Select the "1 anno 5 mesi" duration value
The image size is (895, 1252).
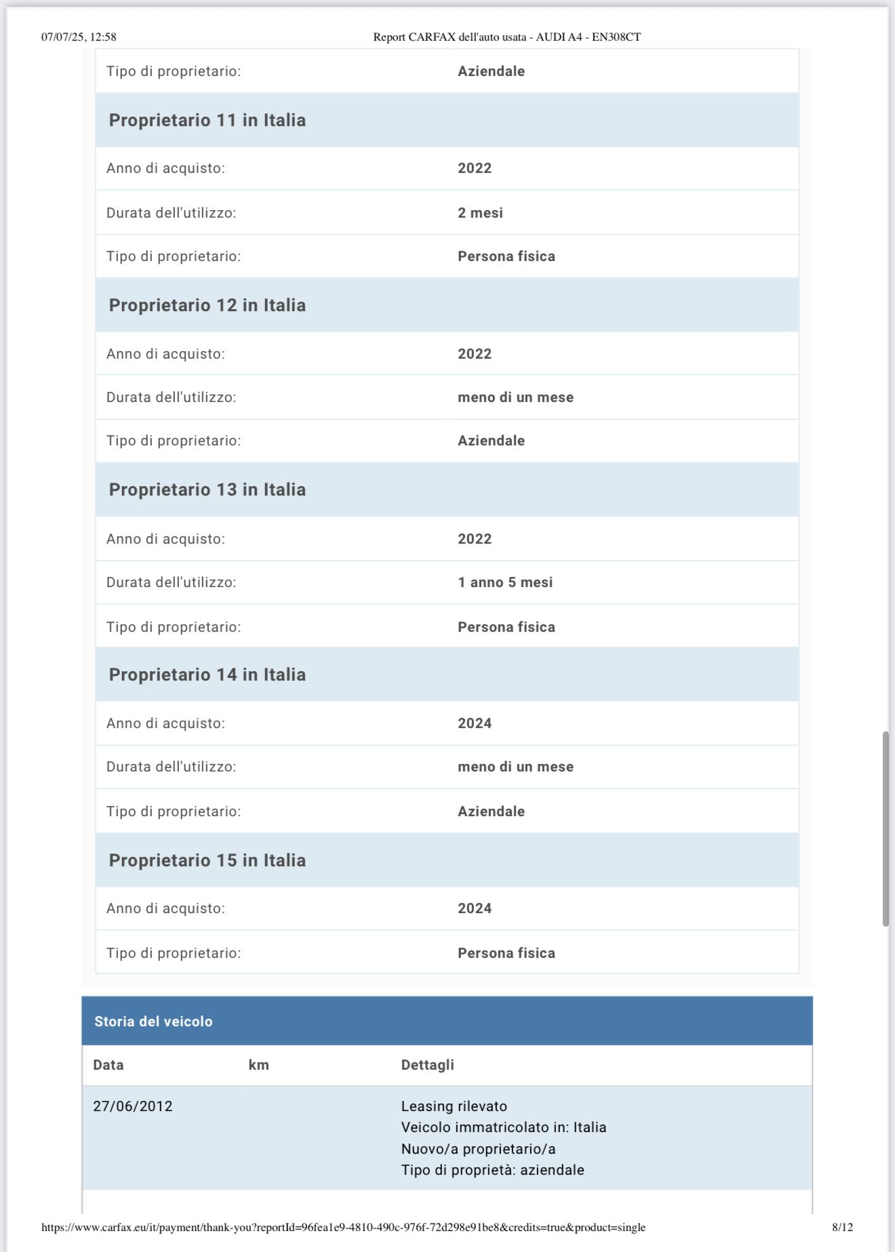[x=505, y=582]
